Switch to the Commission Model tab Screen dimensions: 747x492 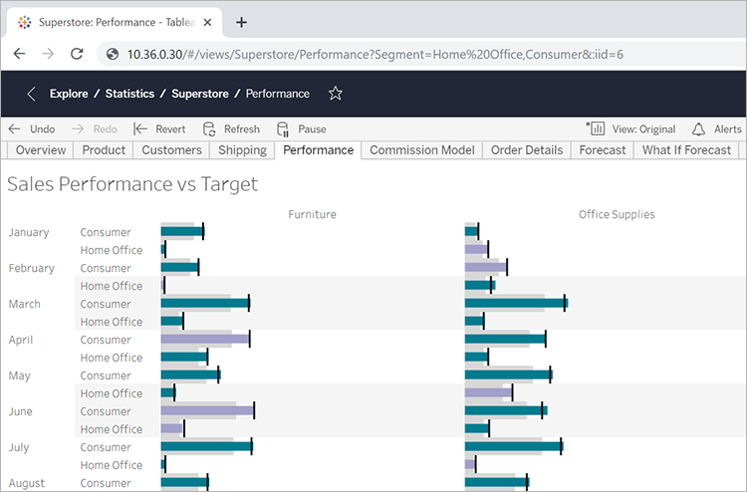pyautogui.click(x=422, y=150)
